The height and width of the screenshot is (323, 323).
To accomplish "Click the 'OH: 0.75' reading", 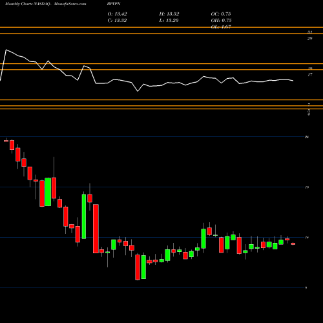I will 221,21.
